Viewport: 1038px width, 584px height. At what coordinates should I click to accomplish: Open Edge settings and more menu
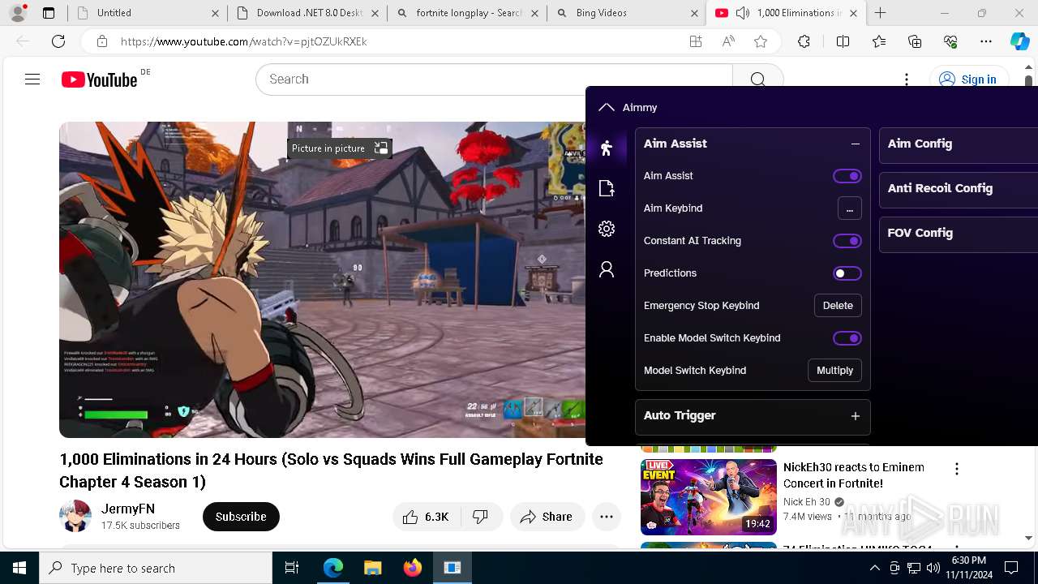click(985, 41)
